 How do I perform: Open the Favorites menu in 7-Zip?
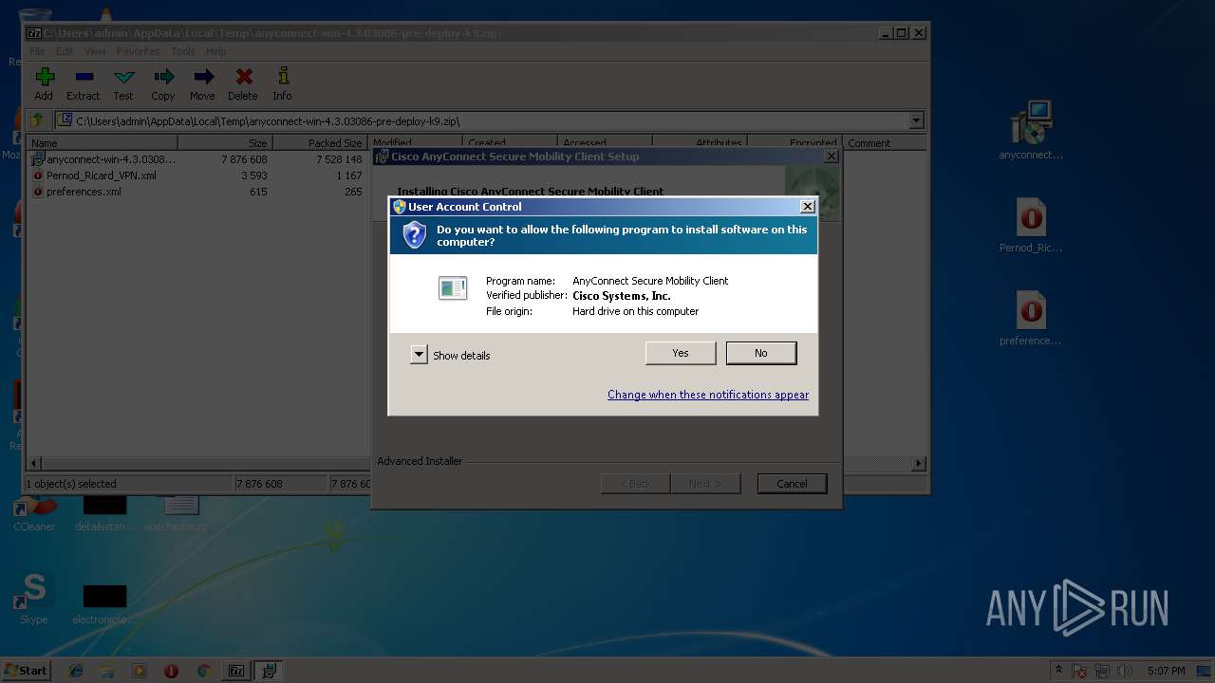point(139,51)
